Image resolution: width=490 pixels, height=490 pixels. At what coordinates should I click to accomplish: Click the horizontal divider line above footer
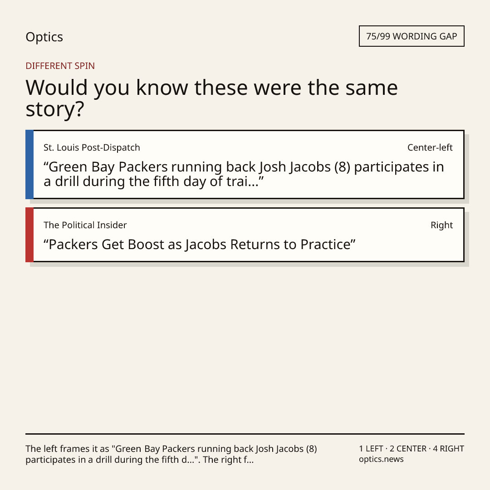[245, 434]
